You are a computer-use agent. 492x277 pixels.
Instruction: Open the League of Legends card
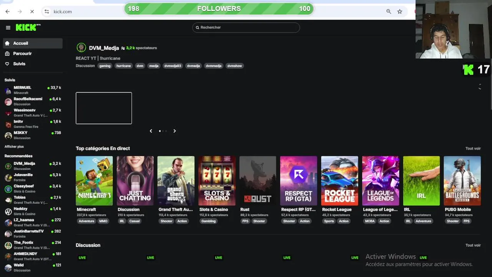coord(381,181)
